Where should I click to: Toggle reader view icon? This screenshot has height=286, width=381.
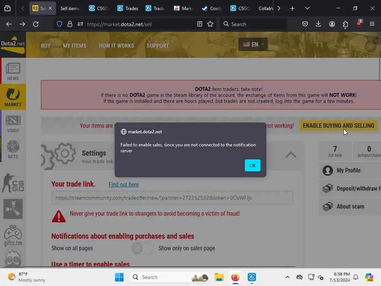200,24
